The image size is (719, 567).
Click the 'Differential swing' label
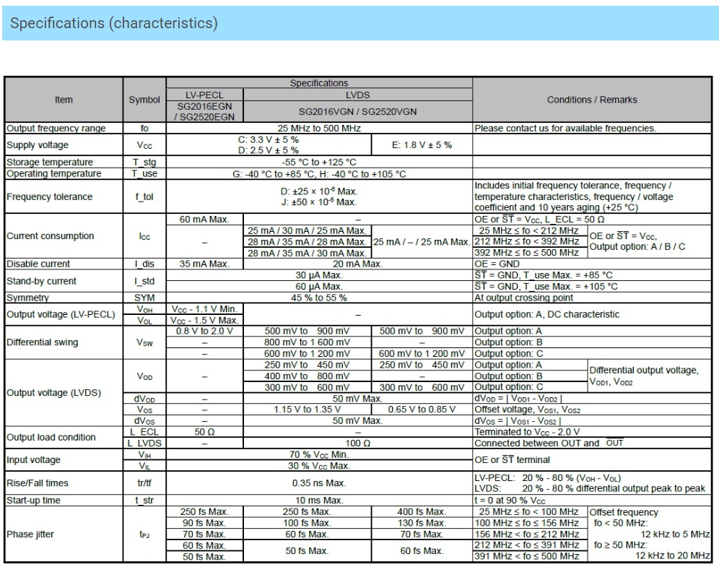point(42,342)
